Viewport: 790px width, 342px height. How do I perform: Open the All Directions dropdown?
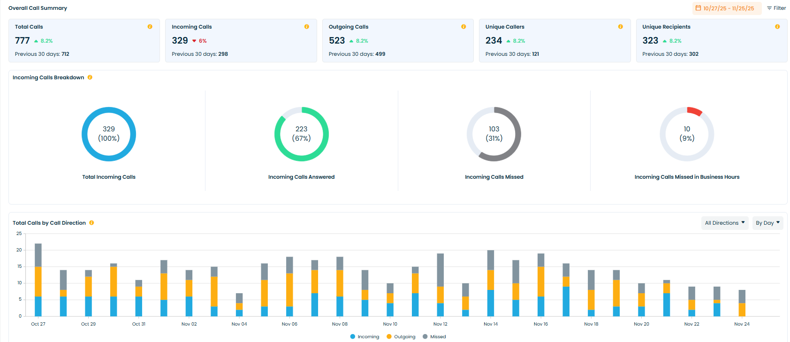[x=724, y=223]
